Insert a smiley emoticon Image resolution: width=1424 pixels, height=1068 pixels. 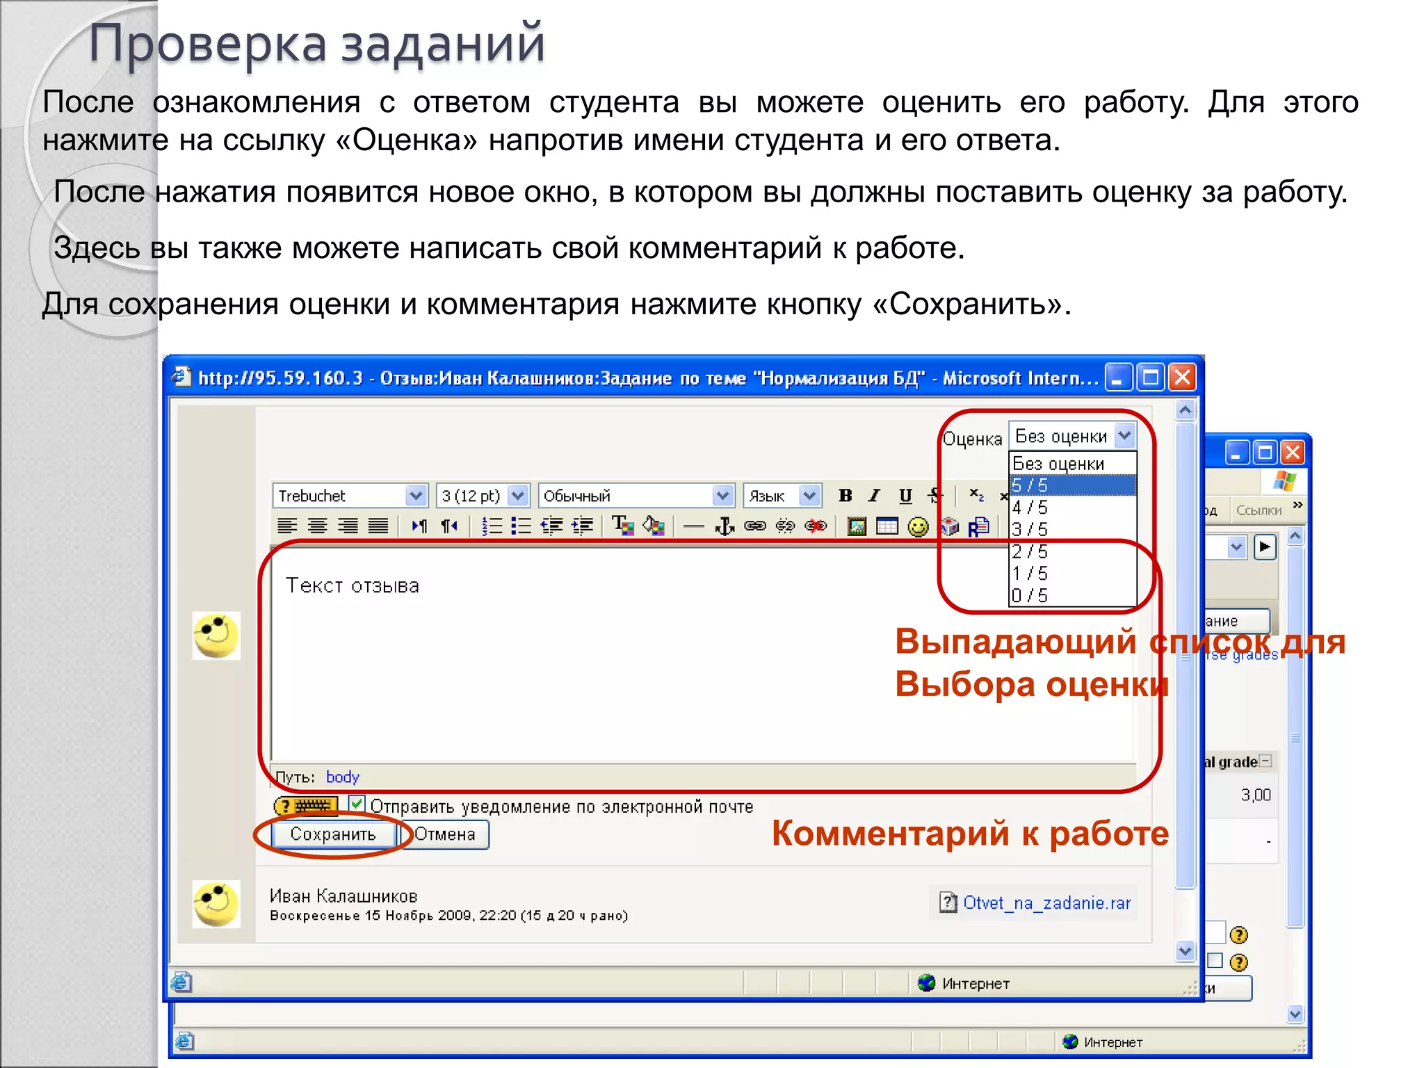918,527
